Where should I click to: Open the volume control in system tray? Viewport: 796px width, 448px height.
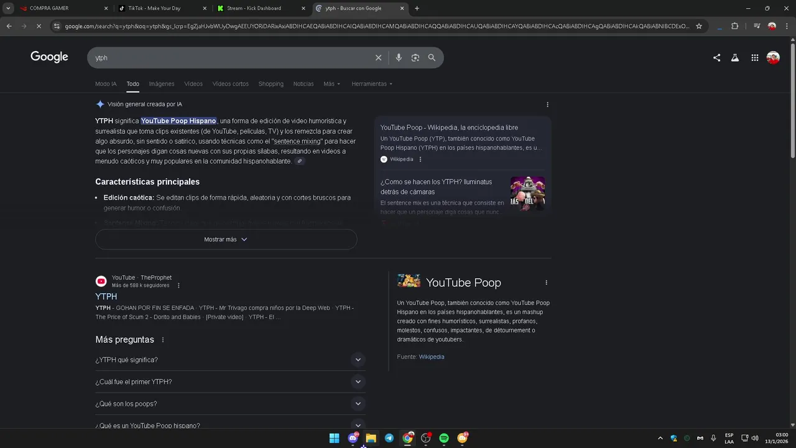click(x=755, y=438)
